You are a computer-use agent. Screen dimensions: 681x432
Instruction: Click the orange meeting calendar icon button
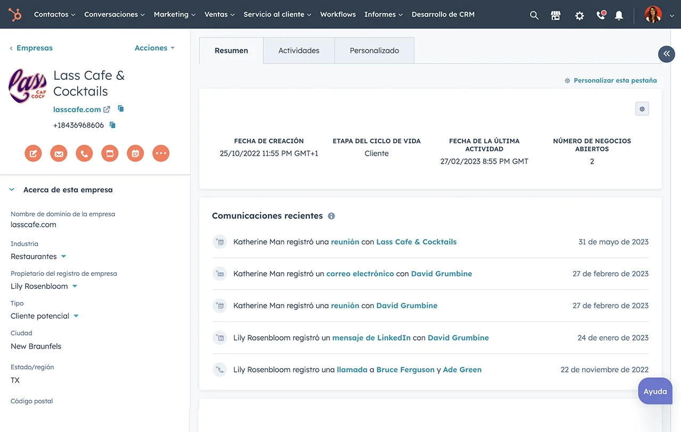coord(135,154)
